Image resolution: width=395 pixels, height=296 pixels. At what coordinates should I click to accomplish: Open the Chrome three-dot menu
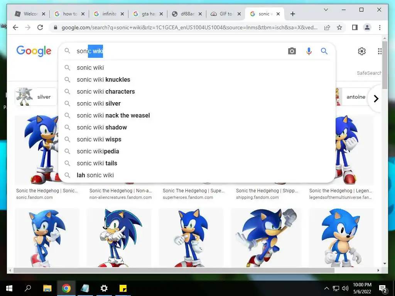point(380,27)
